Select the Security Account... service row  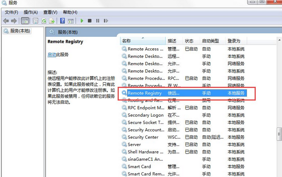184,130
